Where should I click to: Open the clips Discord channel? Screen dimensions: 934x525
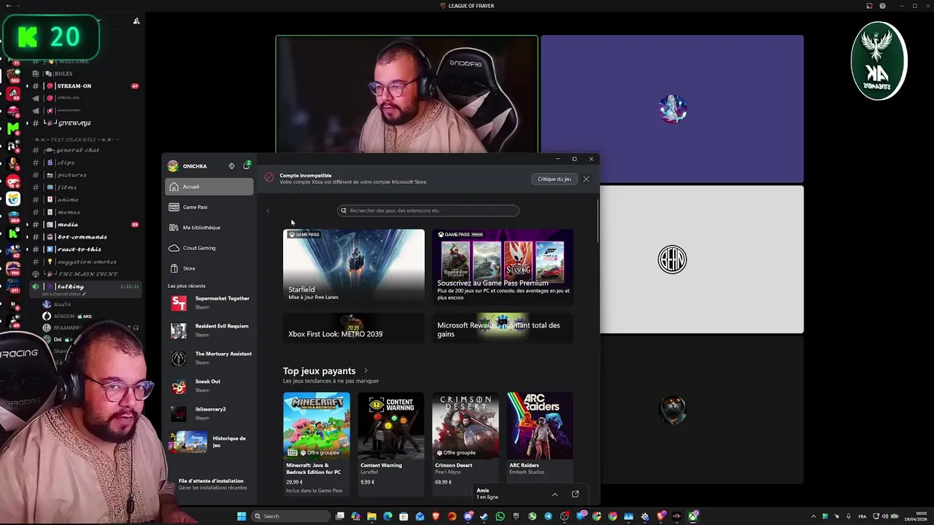click(86, 163)
